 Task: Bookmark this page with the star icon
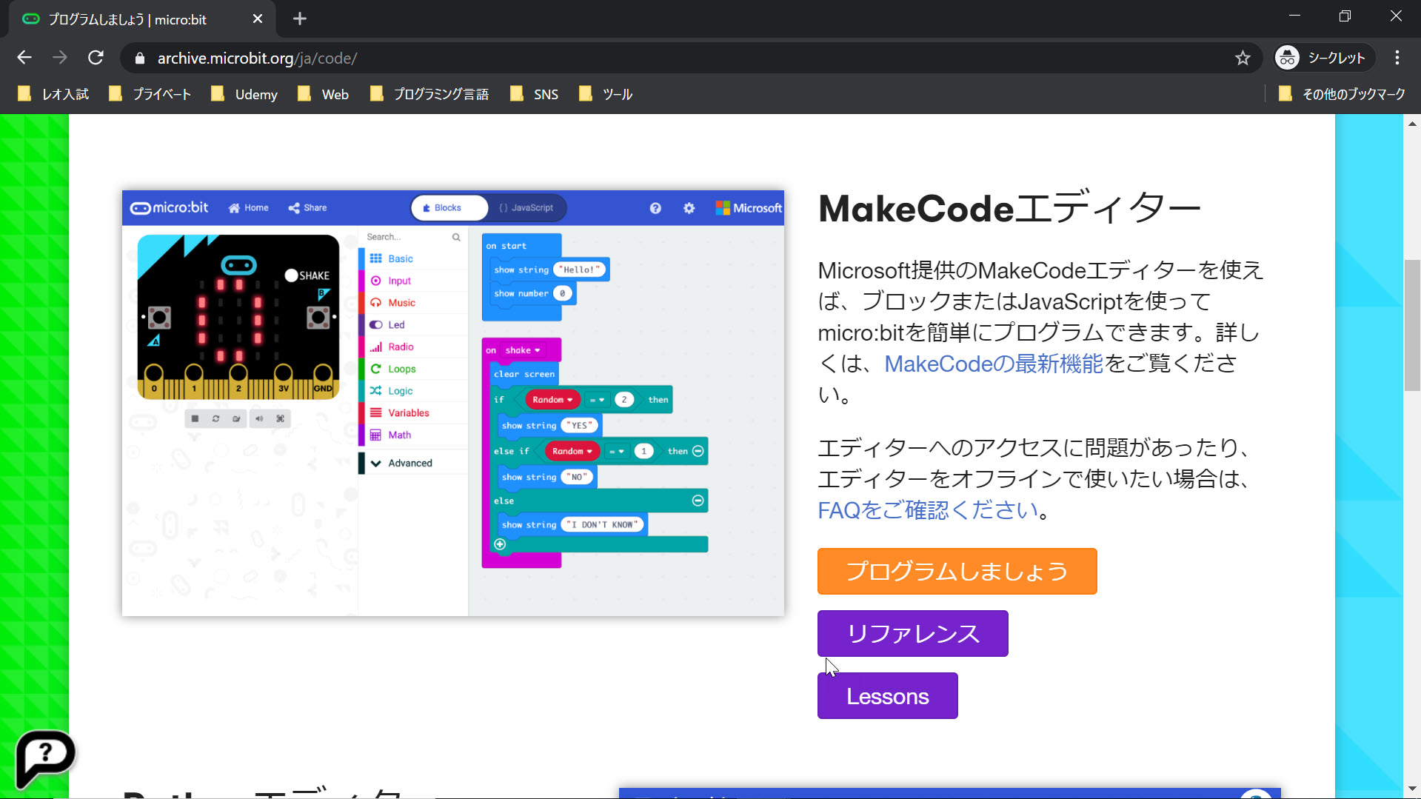point(1243,58)
